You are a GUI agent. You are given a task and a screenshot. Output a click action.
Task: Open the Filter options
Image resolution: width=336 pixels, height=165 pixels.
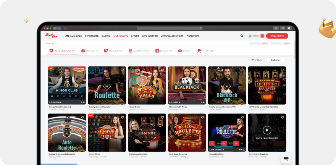257,60
